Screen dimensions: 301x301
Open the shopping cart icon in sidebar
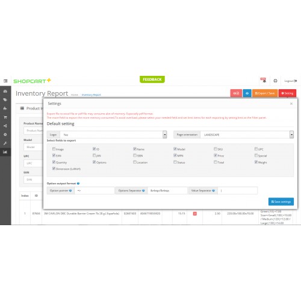pyautogui.click(x=5, y=117)
